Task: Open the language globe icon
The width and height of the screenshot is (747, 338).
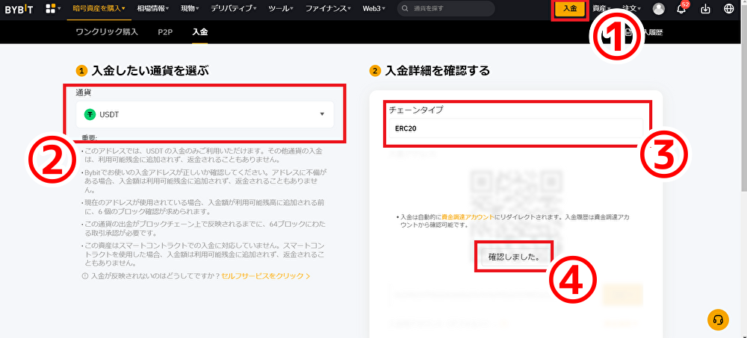Action: click(x=729, y=8)
